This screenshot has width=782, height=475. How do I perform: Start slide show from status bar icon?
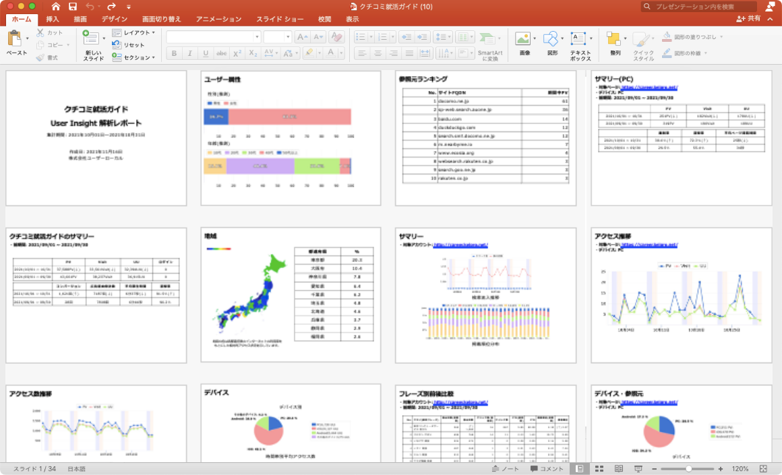point(638,468)
